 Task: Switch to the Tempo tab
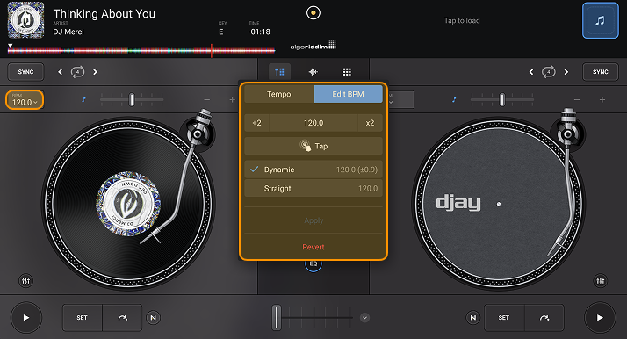[279, 94]
